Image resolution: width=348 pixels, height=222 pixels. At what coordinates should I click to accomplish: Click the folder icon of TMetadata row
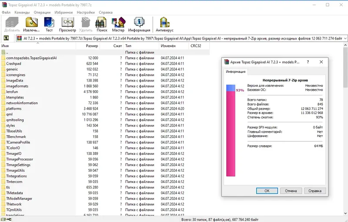coord(3,193)
